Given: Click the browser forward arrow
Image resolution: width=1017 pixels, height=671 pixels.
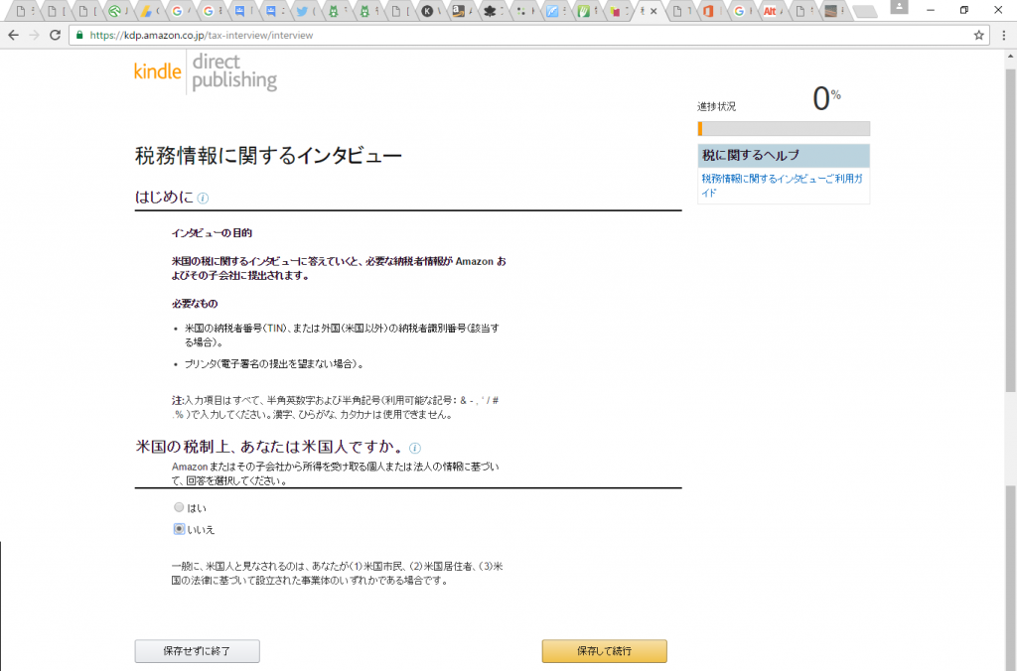Looking at the screenshot, I should [x=35, y=35].
